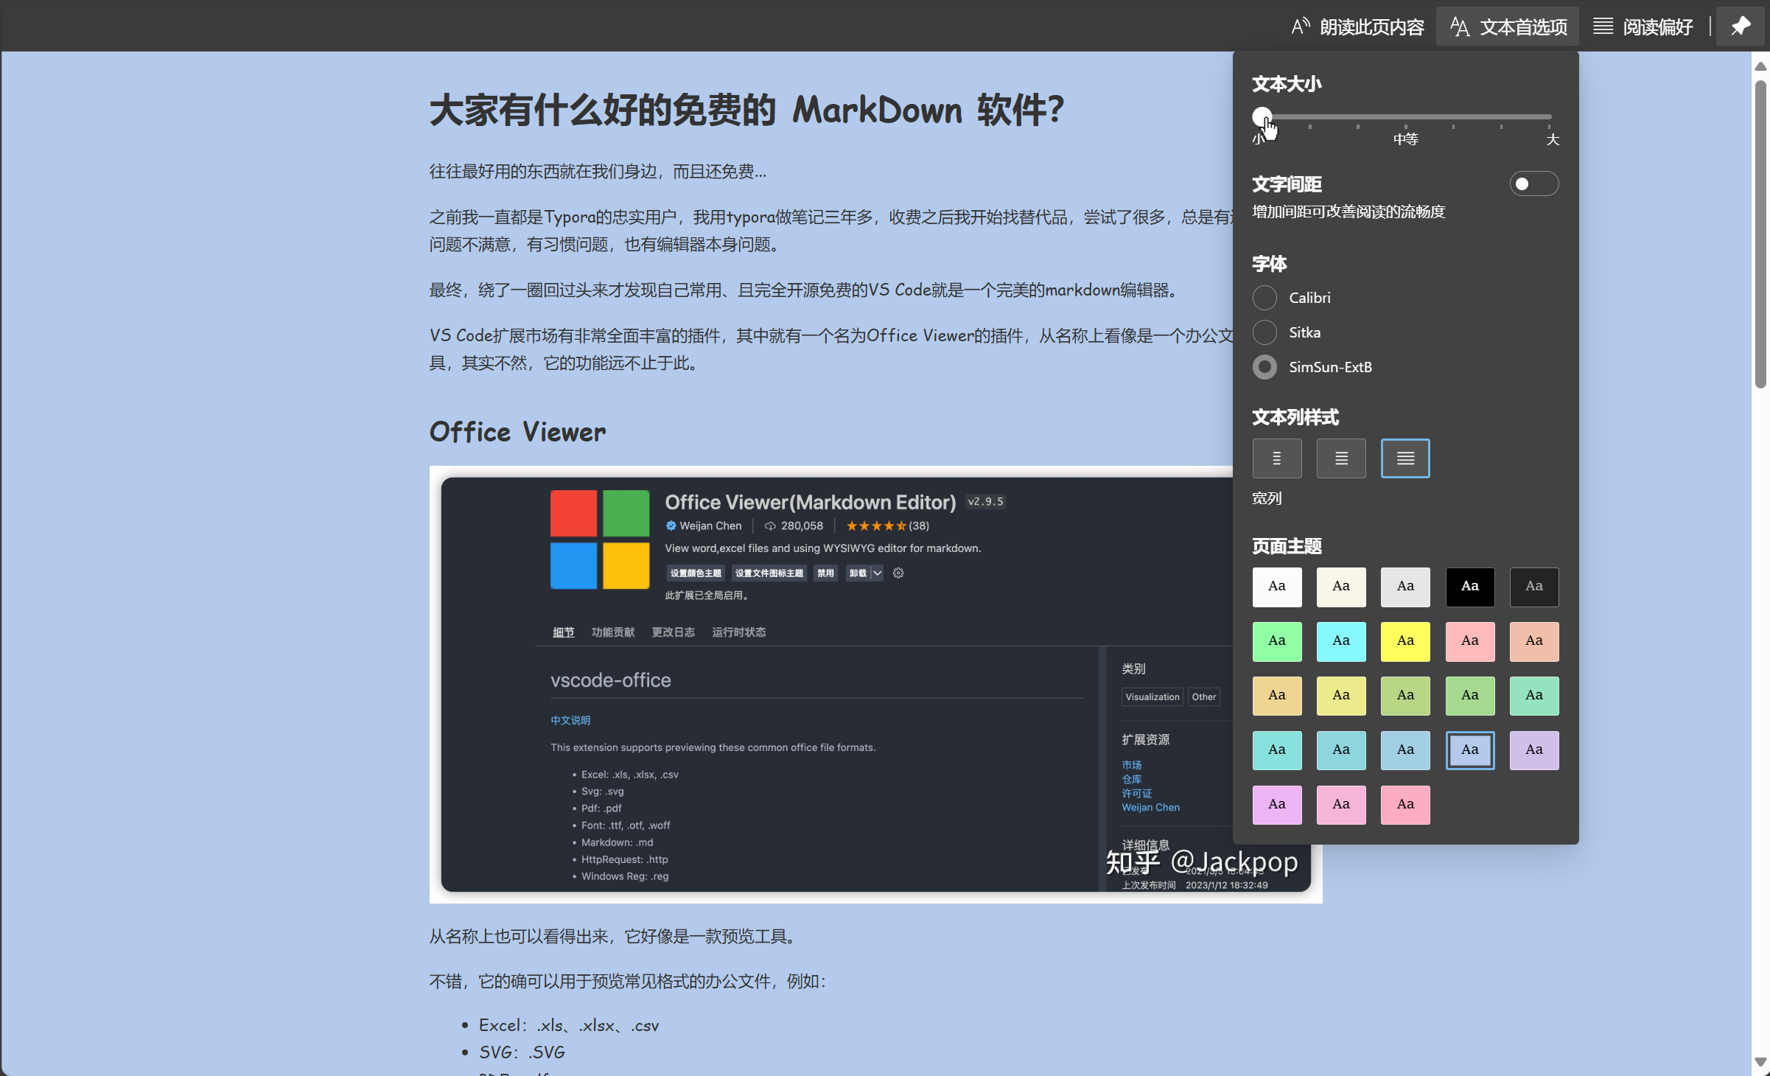Click the text size slider handle
The image size is (1770, 1076).
[x=1262, y=116]
